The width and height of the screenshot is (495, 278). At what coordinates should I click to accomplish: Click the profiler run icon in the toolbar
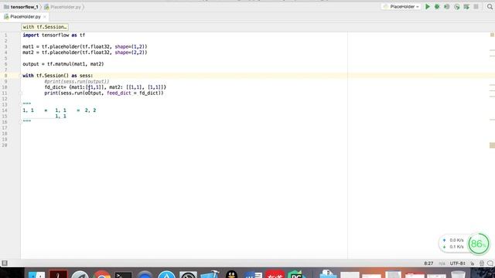click(457, 7)
